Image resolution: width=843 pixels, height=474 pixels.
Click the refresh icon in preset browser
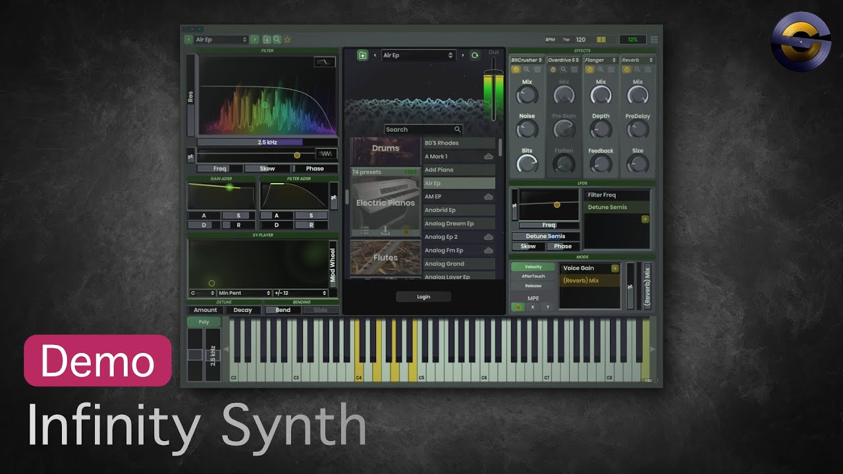point(475,55)
